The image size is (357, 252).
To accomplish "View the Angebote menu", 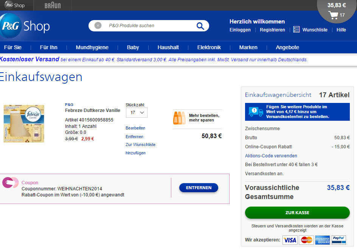I will pyautogui.click(x=287, y=47).
